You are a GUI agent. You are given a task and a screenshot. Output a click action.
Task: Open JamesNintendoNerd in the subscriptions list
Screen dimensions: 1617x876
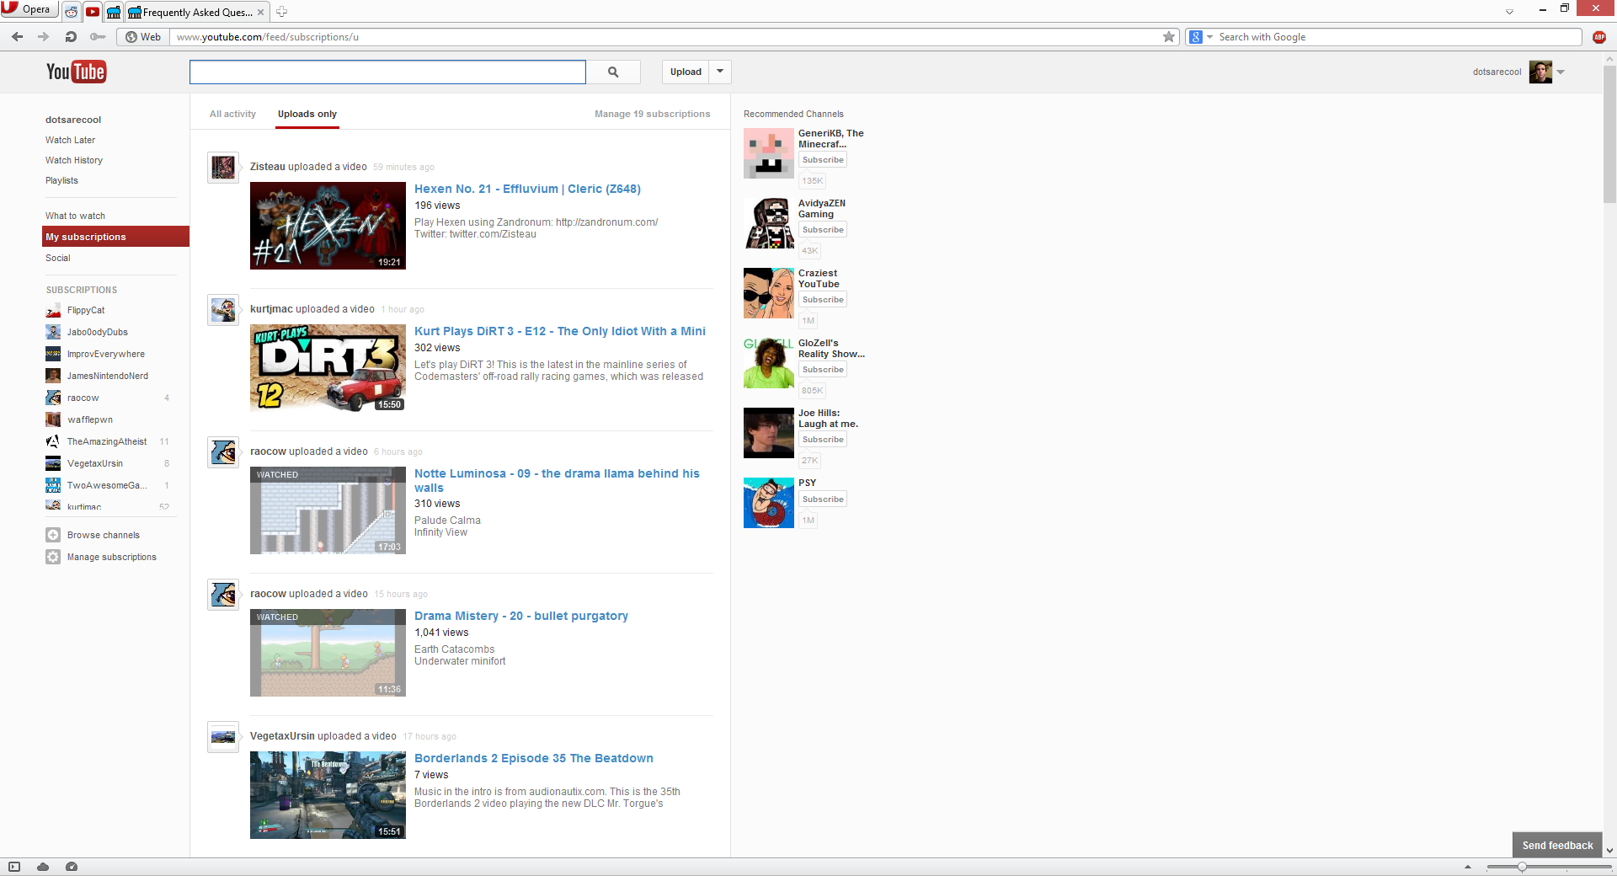pos(108,376)
